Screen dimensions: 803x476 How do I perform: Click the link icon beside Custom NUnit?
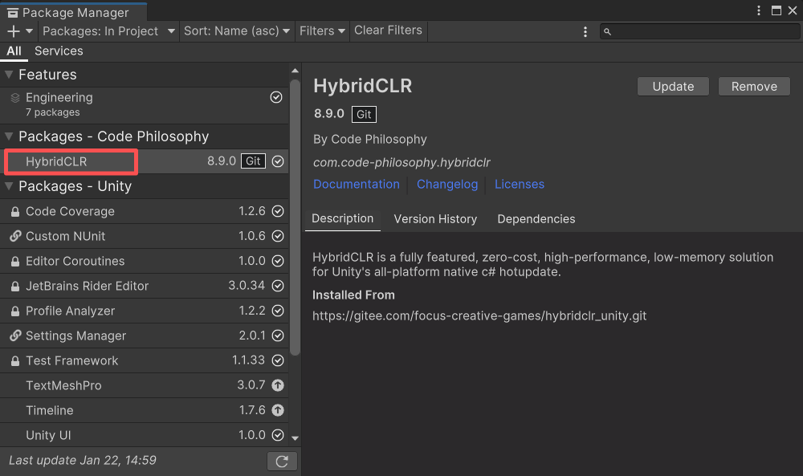click(15, 237)
